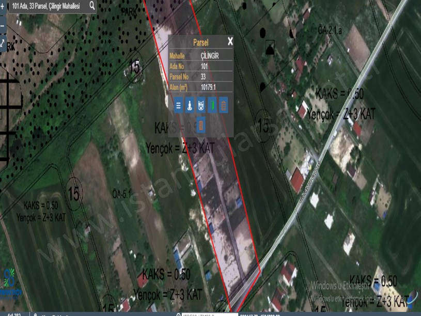Click the Ada No value 101
421x316 pixels.
(x=205, y=66)
